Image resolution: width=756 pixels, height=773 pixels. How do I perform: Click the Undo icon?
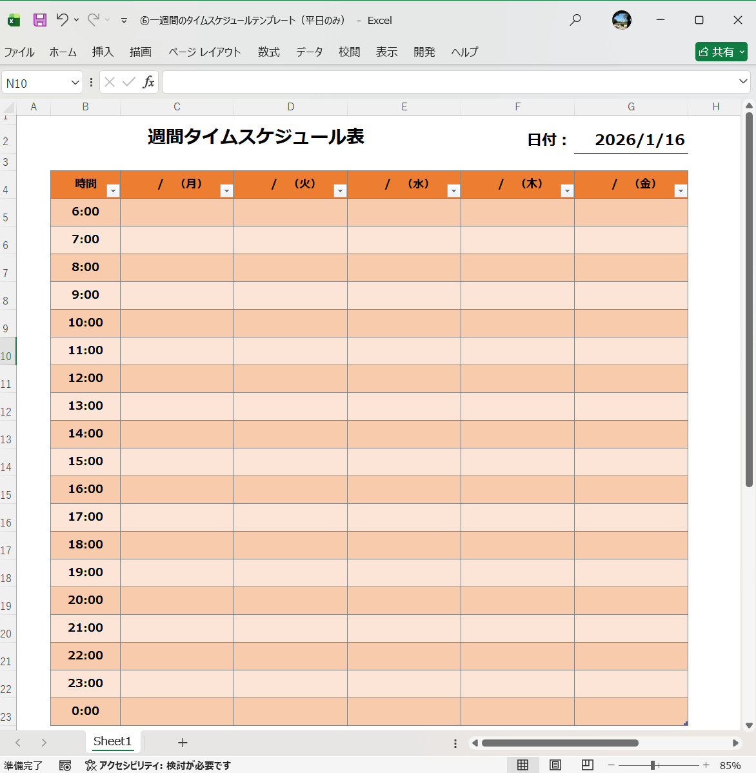pyautogui.click(x=63, y=20)
